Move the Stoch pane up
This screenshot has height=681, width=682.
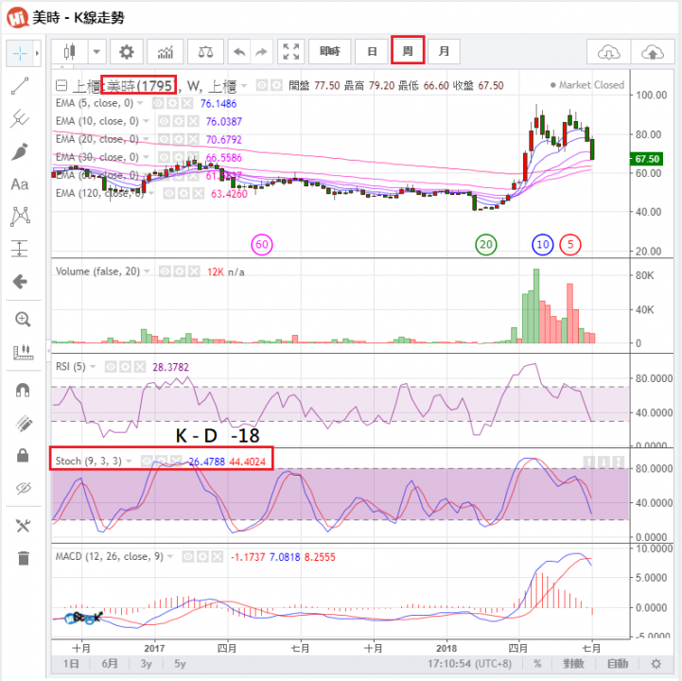pos(588,462)
